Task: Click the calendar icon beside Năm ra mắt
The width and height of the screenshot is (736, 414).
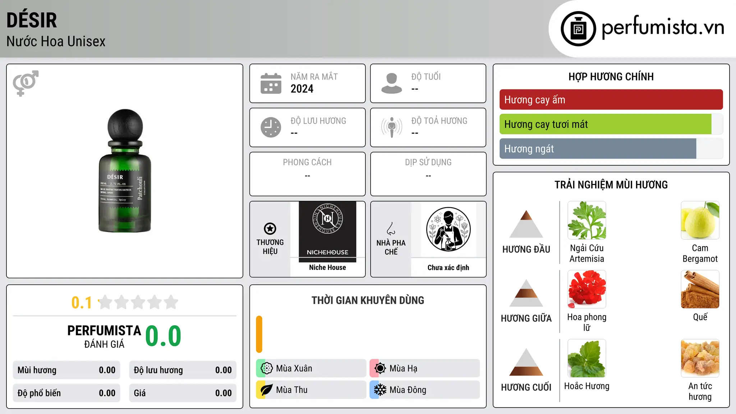Action: [271, 83]
